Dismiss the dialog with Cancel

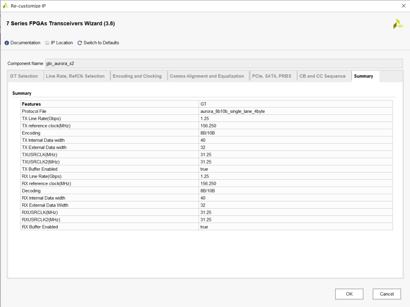click(386, 294)
